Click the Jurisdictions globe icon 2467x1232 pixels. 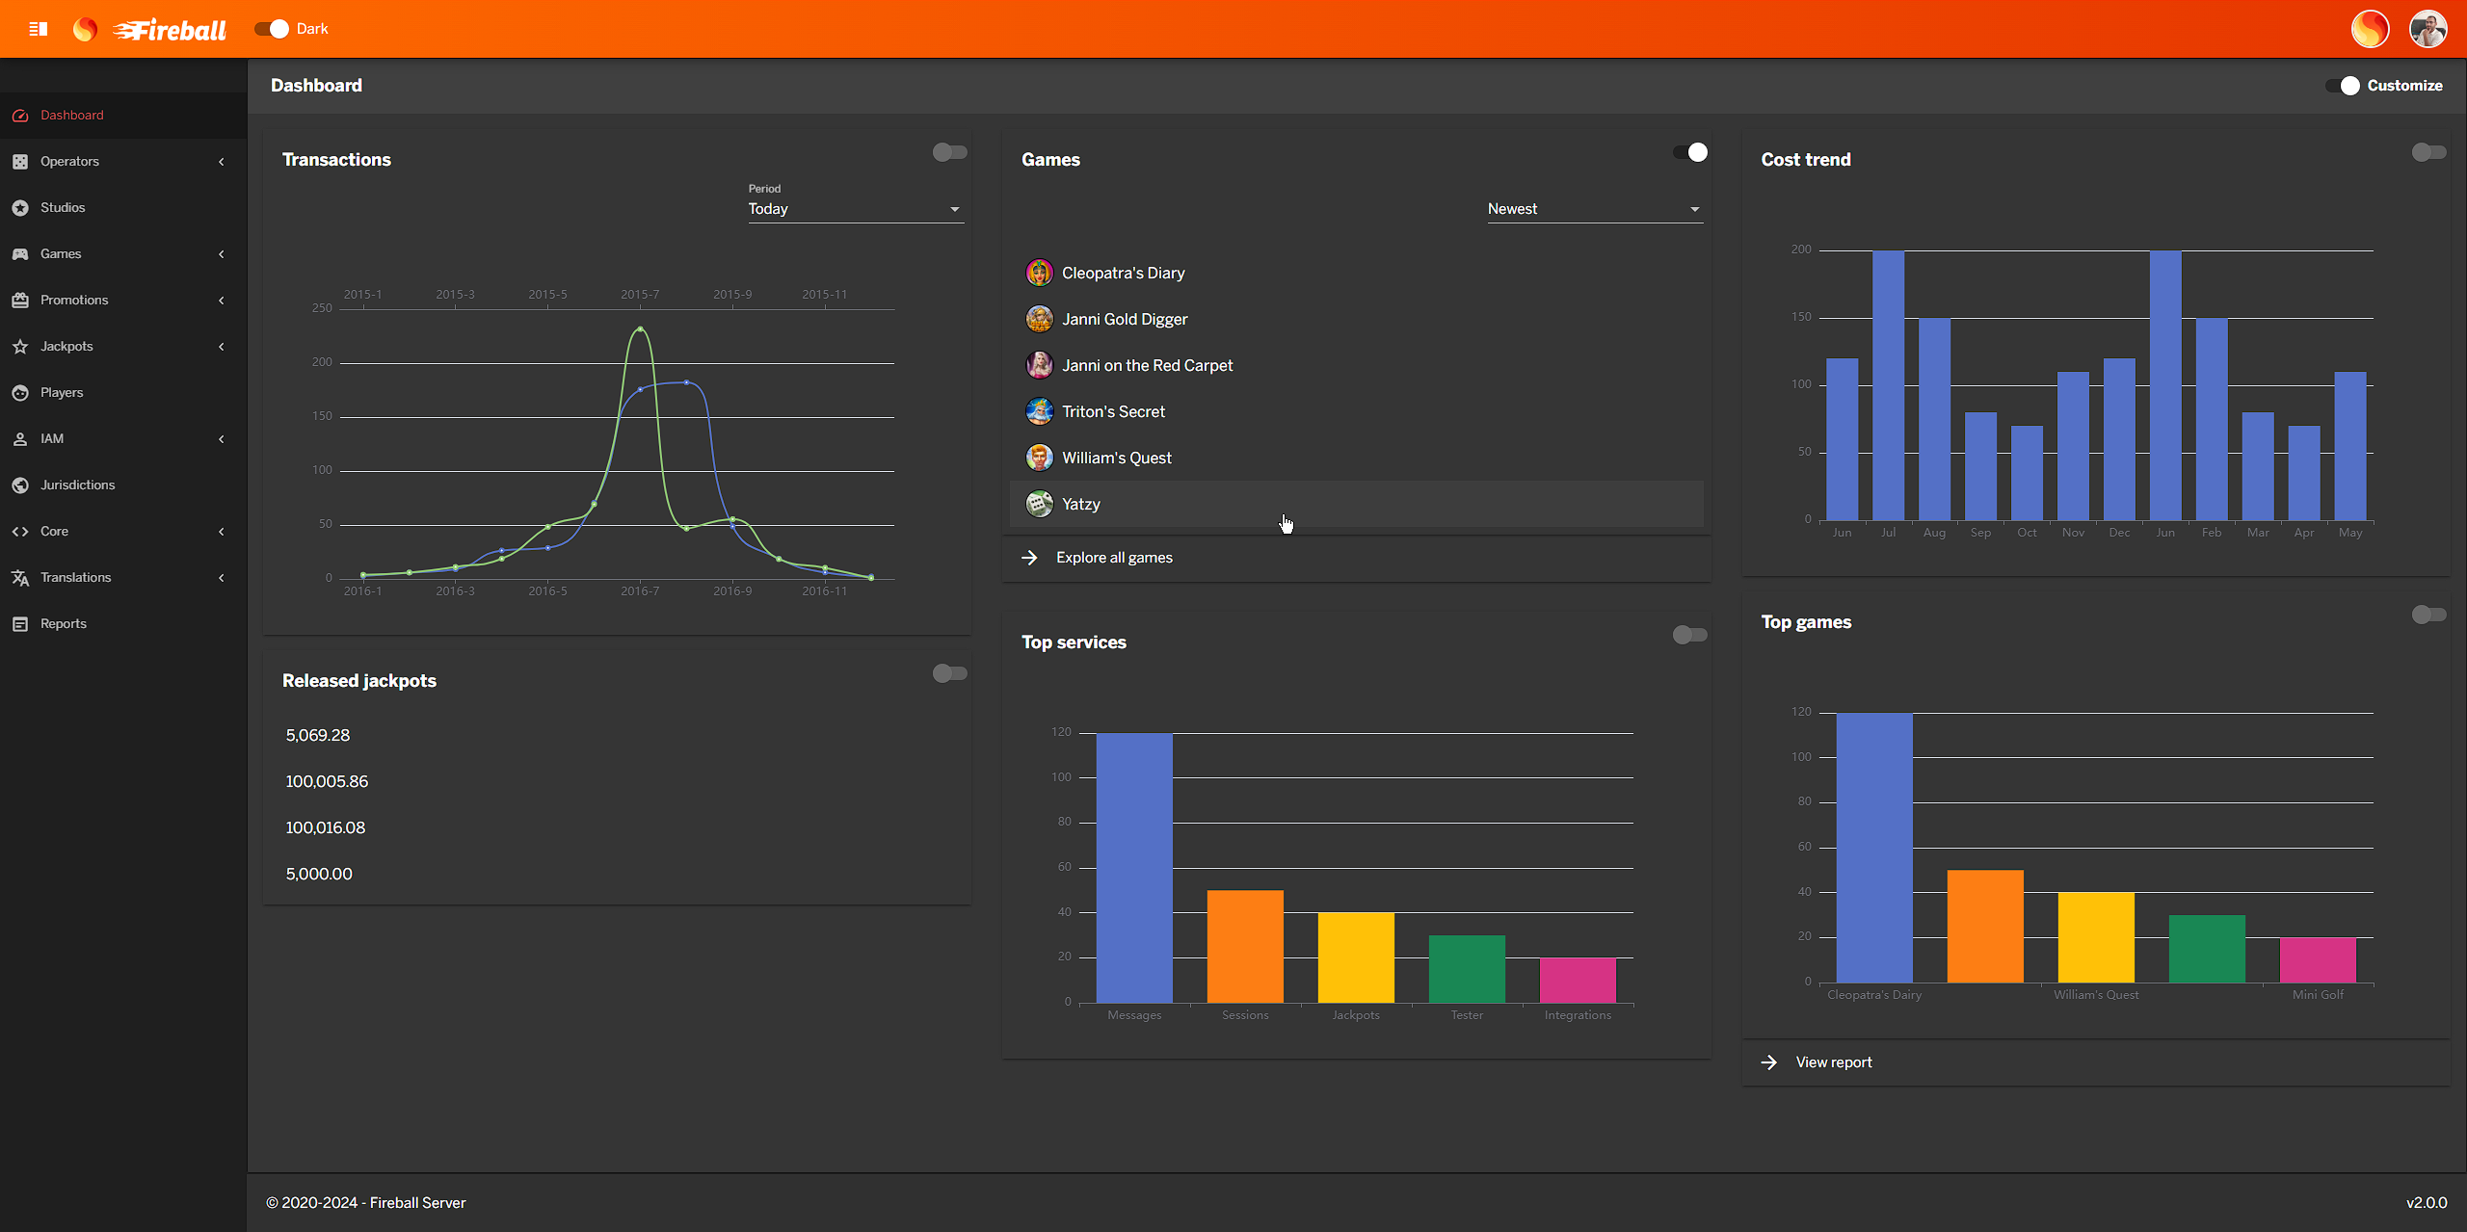click(x=20, y=485)
